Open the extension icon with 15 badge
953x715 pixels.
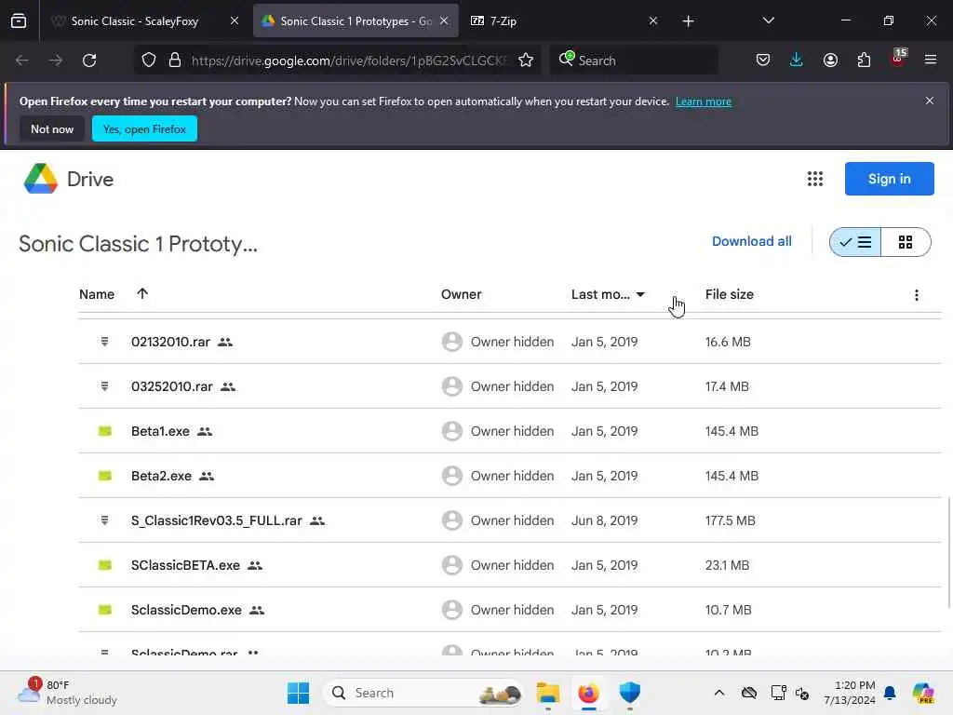pos(898,58)
